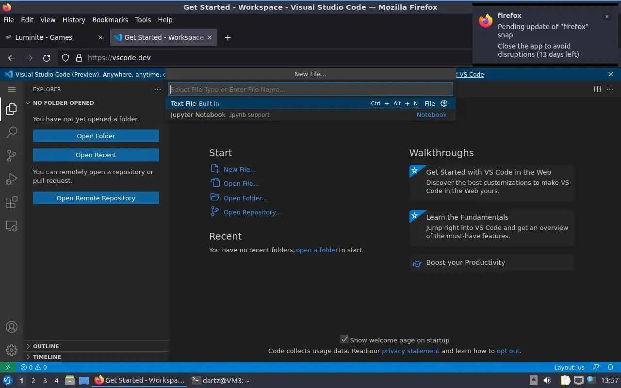
Task: Open the Edit menu
Action: click(x=27, y=20)
